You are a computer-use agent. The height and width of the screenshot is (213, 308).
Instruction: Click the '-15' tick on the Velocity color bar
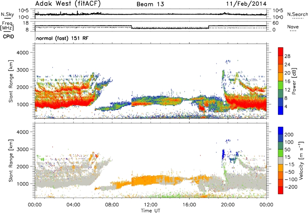pyautogui.click(x=290, y=164)
